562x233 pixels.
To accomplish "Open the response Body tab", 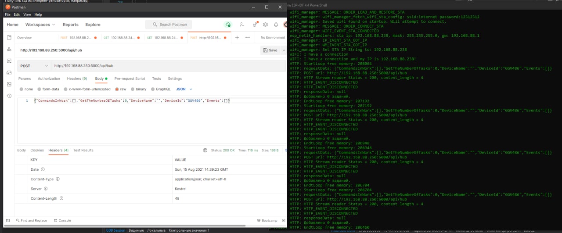I will 22,150.
